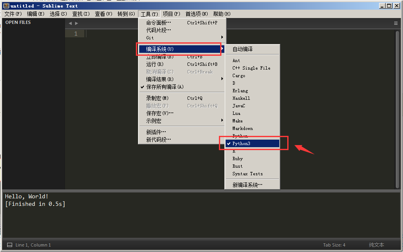
Task: Open the 项目(P) menu
Action: [x=172, y=14]
